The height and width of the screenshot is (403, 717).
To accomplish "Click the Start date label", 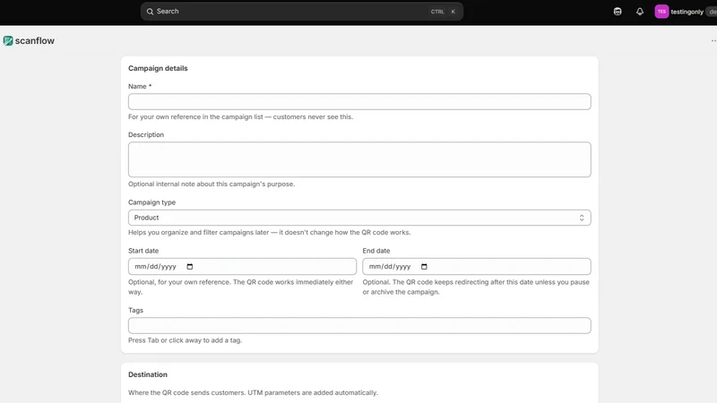I will click(143, 251).
